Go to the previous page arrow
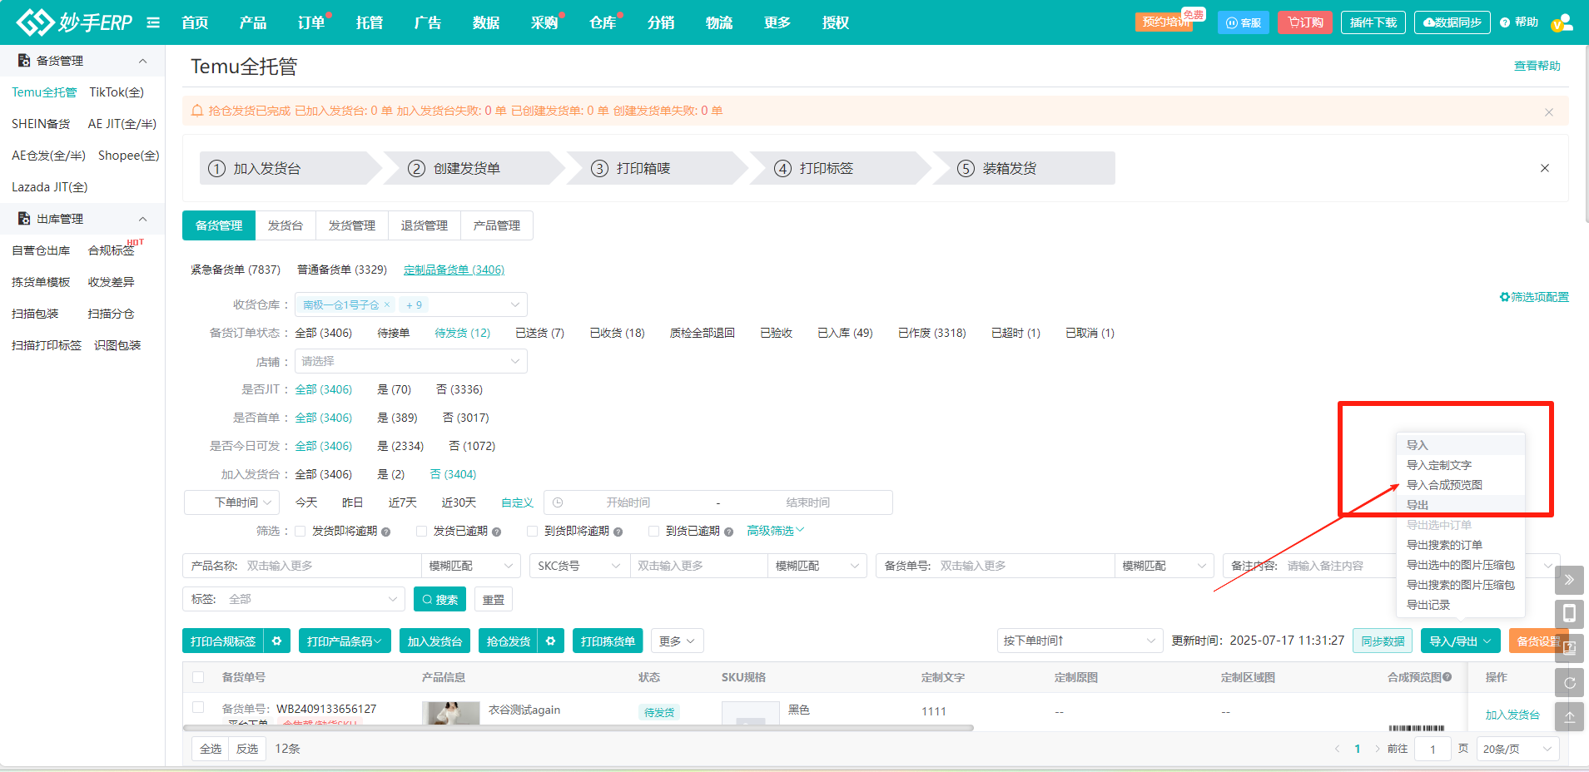 (1337, 749)
